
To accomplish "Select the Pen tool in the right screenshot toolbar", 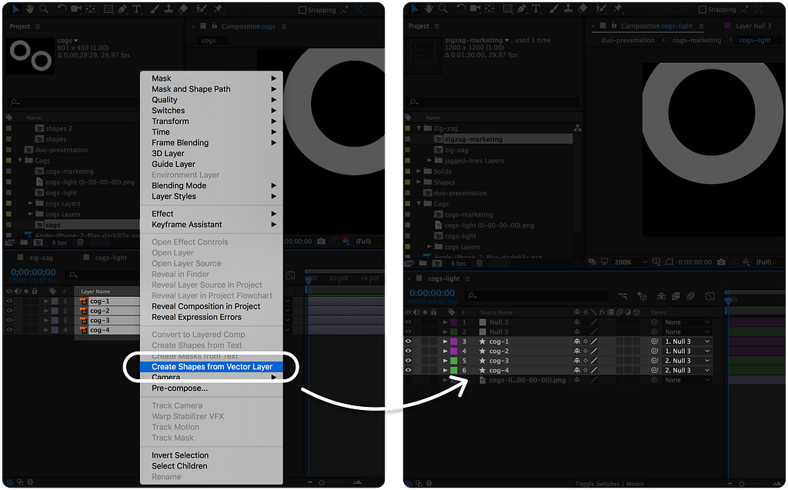I will [x=523, y=8].
